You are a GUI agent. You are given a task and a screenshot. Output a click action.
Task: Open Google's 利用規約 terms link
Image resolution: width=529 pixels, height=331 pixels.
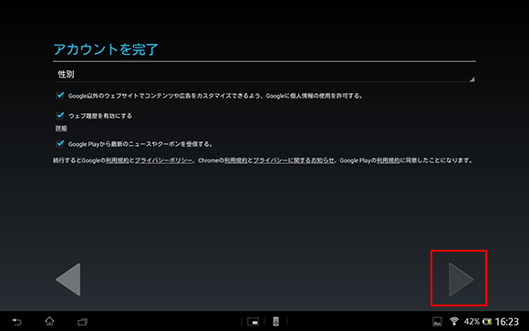tap(118, 160)
